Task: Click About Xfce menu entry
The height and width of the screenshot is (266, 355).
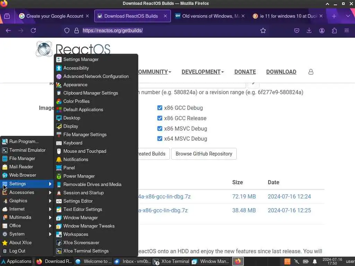Action: [x=27, y=243]
